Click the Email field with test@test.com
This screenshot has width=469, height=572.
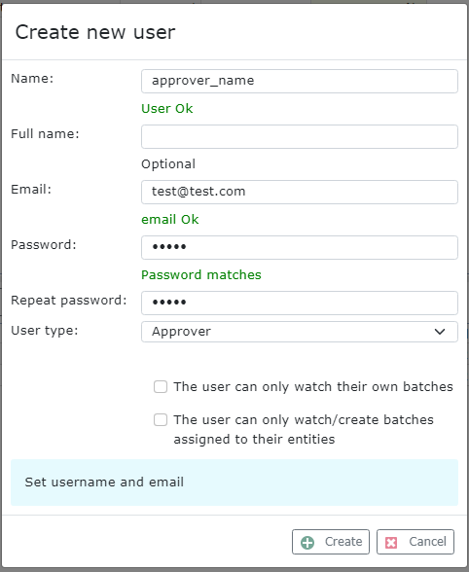(300, 192)
